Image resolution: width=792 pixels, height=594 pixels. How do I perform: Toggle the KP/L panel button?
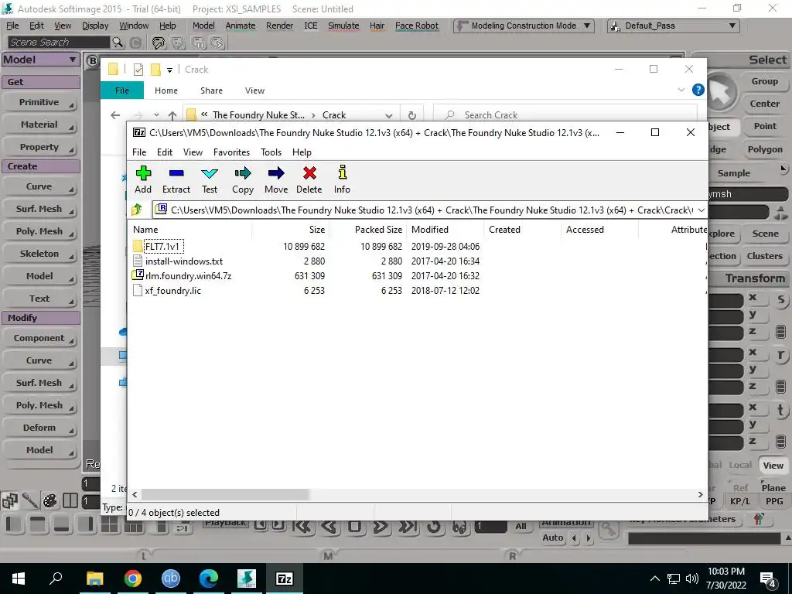[x=740, y=501]
